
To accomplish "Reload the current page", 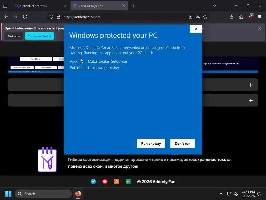I will click(25, 17).
